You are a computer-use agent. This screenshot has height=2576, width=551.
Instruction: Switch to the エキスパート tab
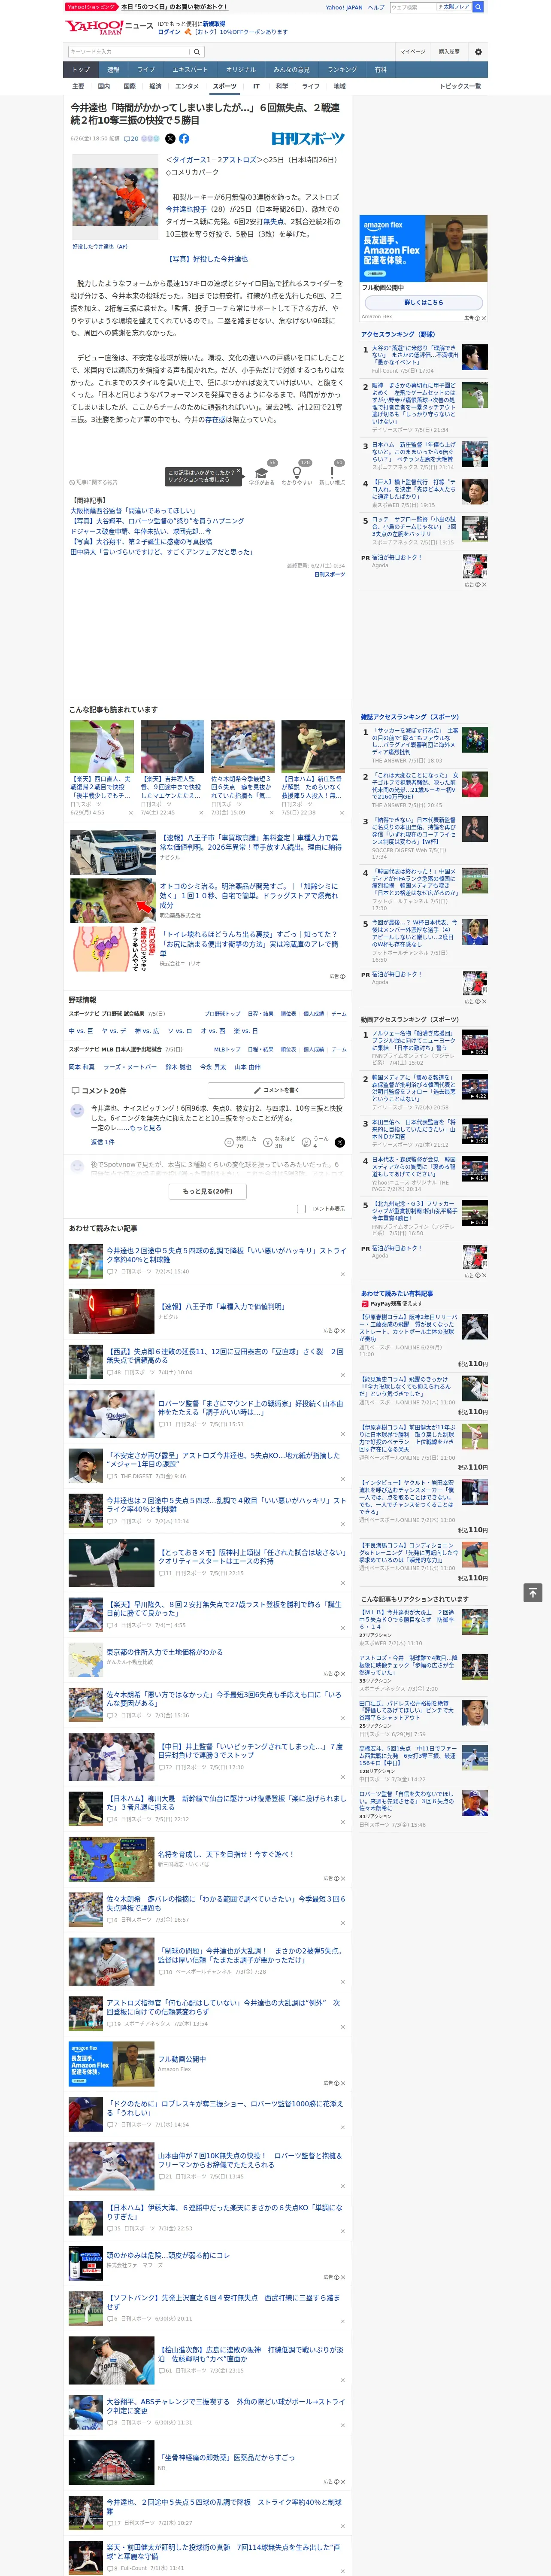190,70
